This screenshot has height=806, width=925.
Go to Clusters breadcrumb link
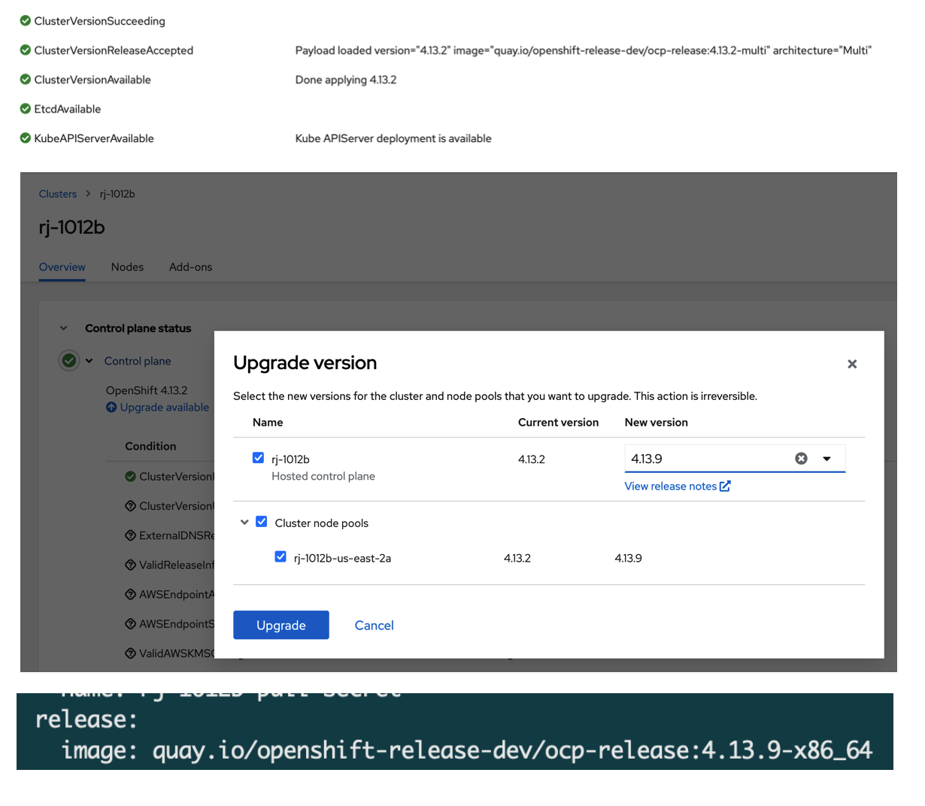58,194
